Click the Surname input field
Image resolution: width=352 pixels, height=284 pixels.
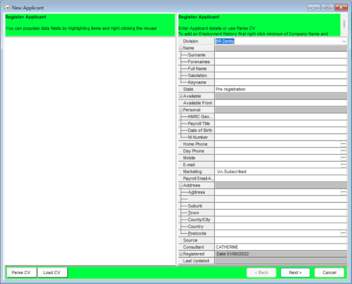tap(281, 55)
